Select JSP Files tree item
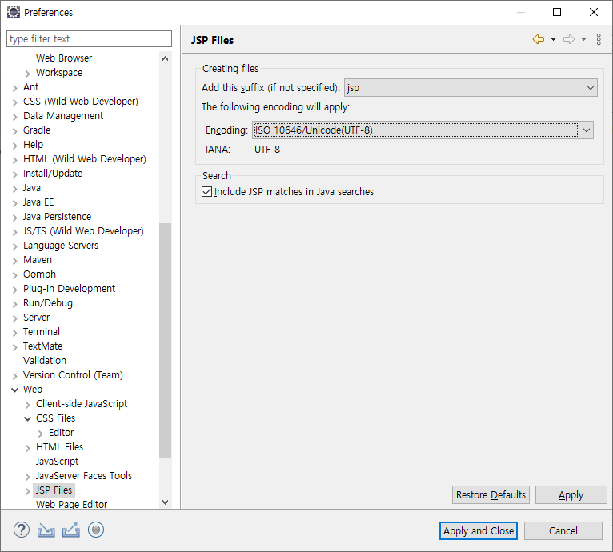613x552 pixels. (x=54, y=490)
